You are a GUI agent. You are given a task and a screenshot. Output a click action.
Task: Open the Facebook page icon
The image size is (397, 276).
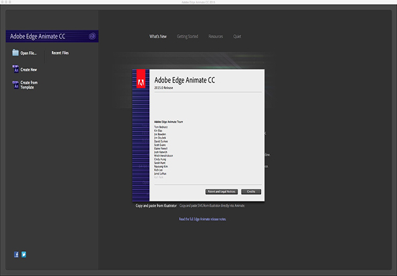[x=16, y=255]
